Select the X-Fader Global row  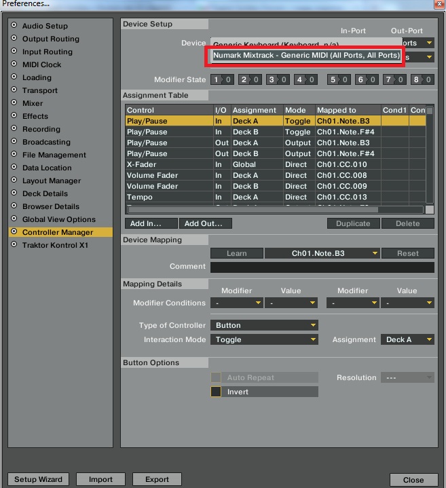276,165
